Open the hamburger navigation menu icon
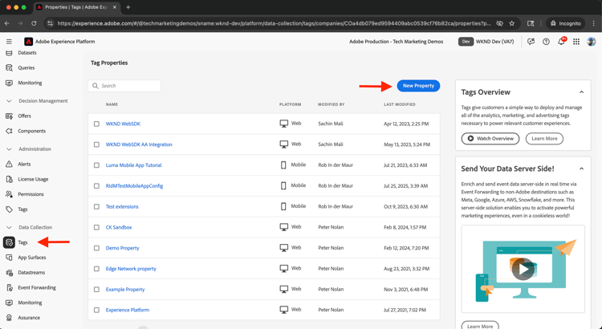The width and height of the screenshot is (602, 329). [9, 42]
